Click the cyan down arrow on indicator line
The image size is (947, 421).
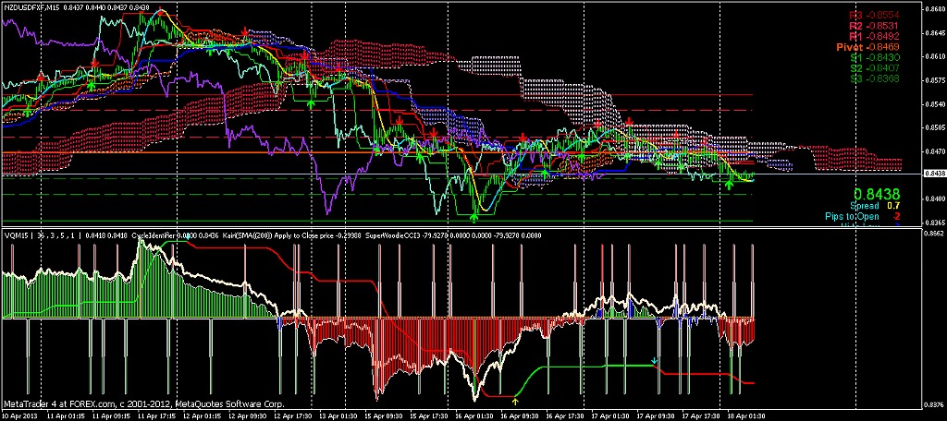click(654, 361)
